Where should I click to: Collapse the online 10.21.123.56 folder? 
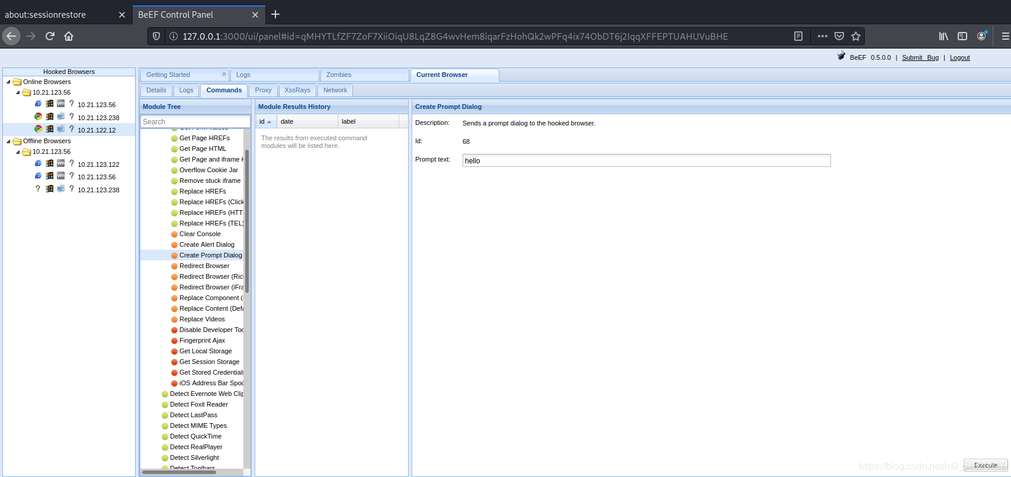pos(18,93)
